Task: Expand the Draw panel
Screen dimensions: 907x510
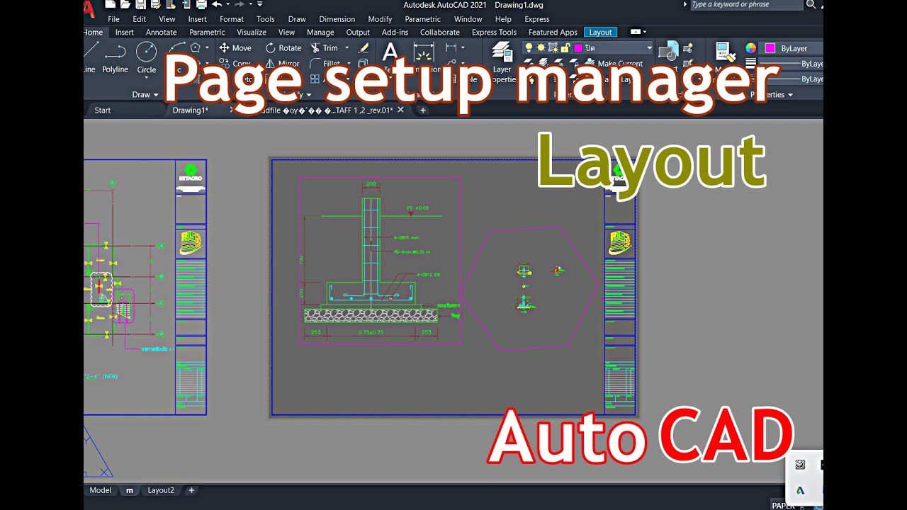Action: [x=145, y=94]
